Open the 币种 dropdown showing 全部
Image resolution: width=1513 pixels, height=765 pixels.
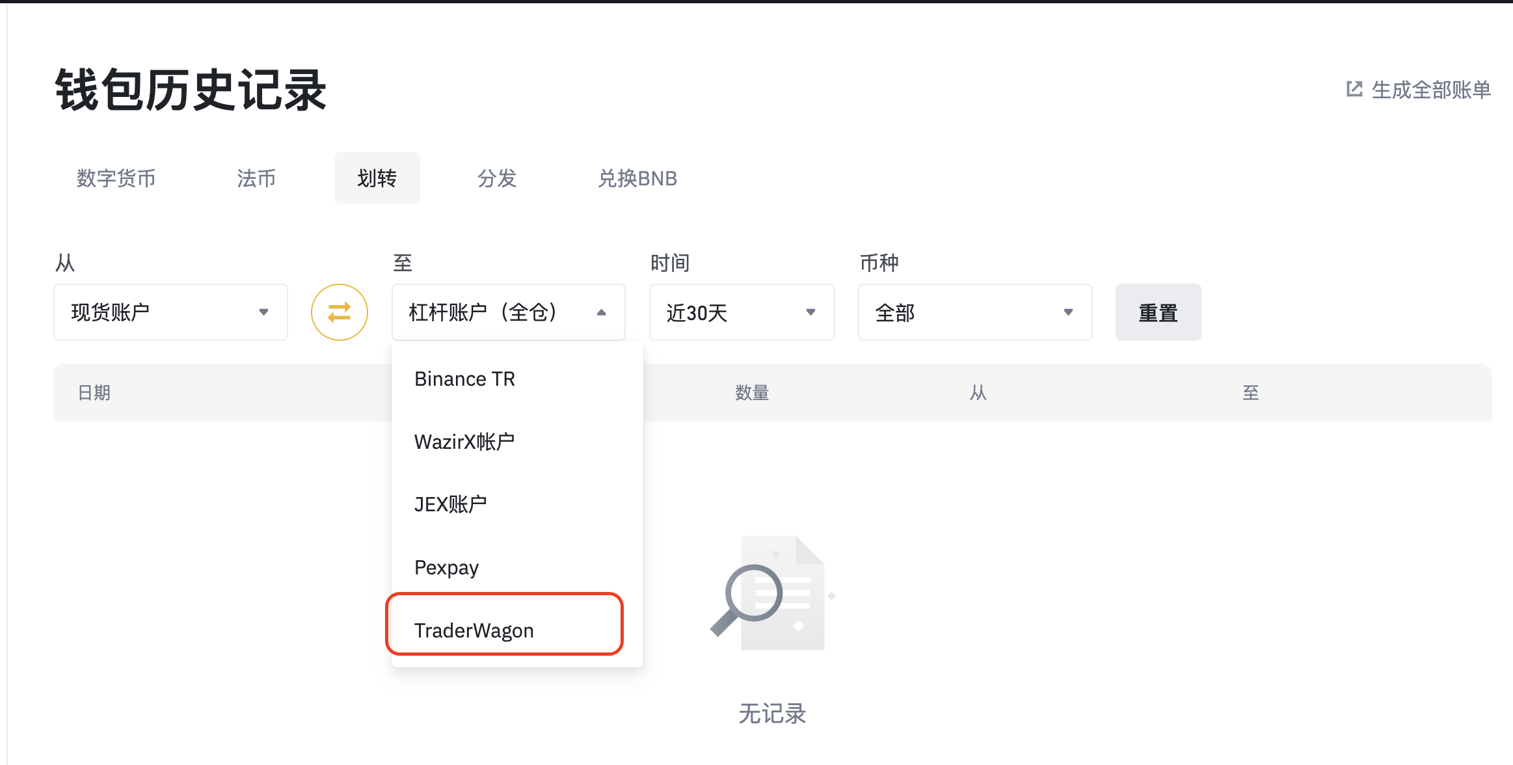974,312
